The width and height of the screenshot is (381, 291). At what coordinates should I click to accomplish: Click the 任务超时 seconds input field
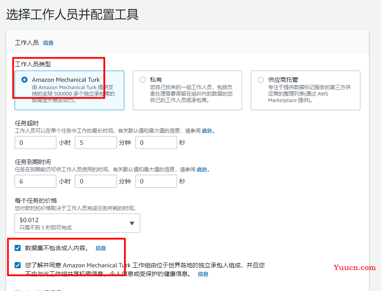click(156, 142)
